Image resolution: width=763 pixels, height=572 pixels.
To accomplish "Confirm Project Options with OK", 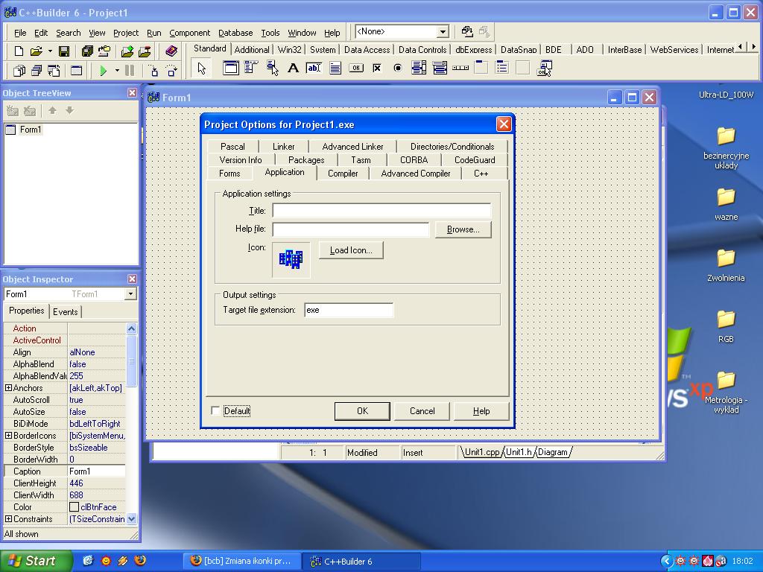I will pos(362,411).
